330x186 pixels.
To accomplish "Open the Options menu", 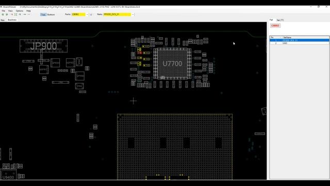I will (20, 11).
